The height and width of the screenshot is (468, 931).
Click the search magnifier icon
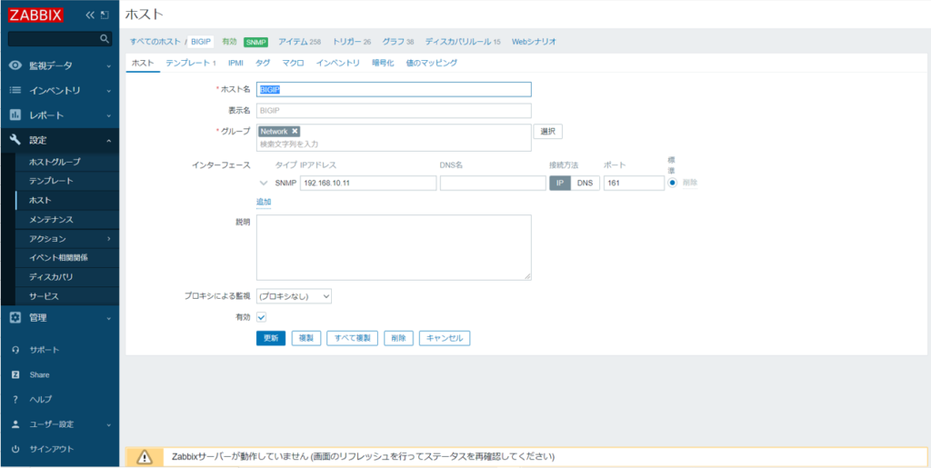105,39
